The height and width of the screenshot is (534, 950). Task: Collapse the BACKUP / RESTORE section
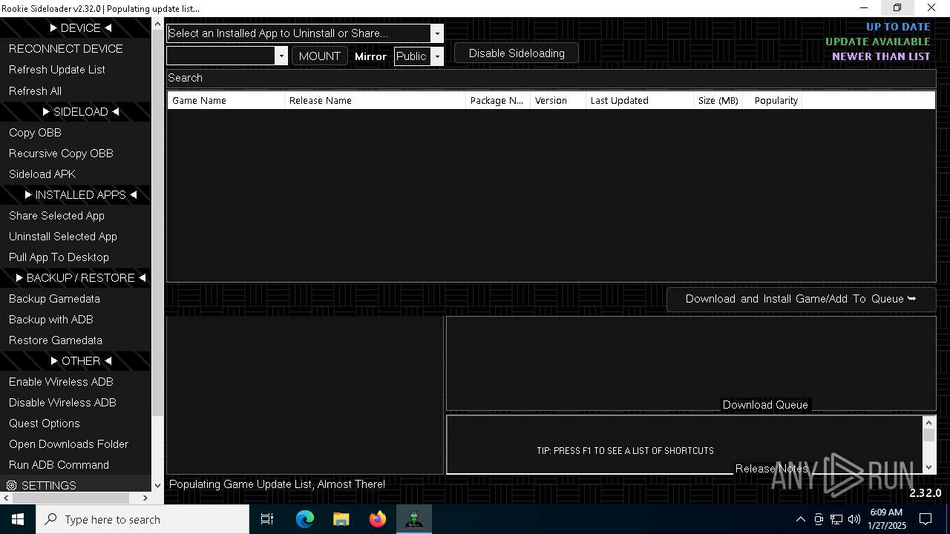pos(80,277)
